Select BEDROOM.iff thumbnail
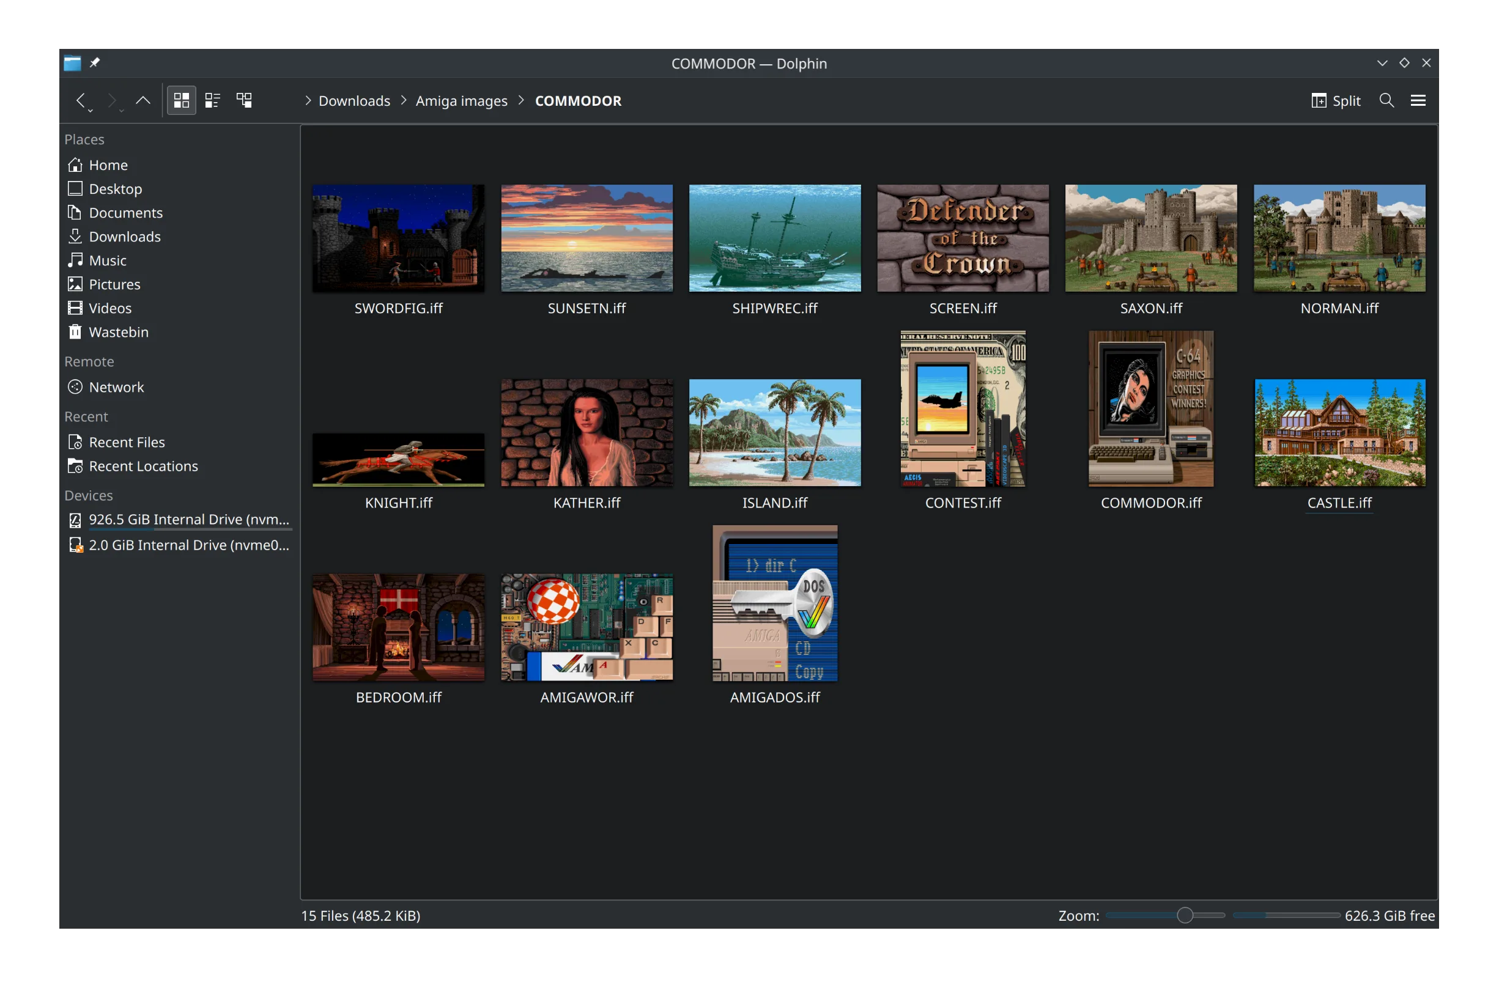 398,627
